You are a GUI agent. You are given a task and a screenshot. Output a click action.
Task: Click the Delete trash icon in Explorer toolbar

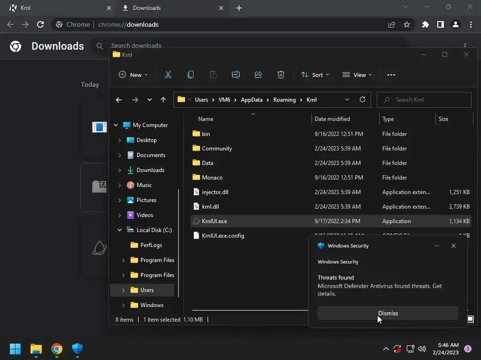(281, 75)
